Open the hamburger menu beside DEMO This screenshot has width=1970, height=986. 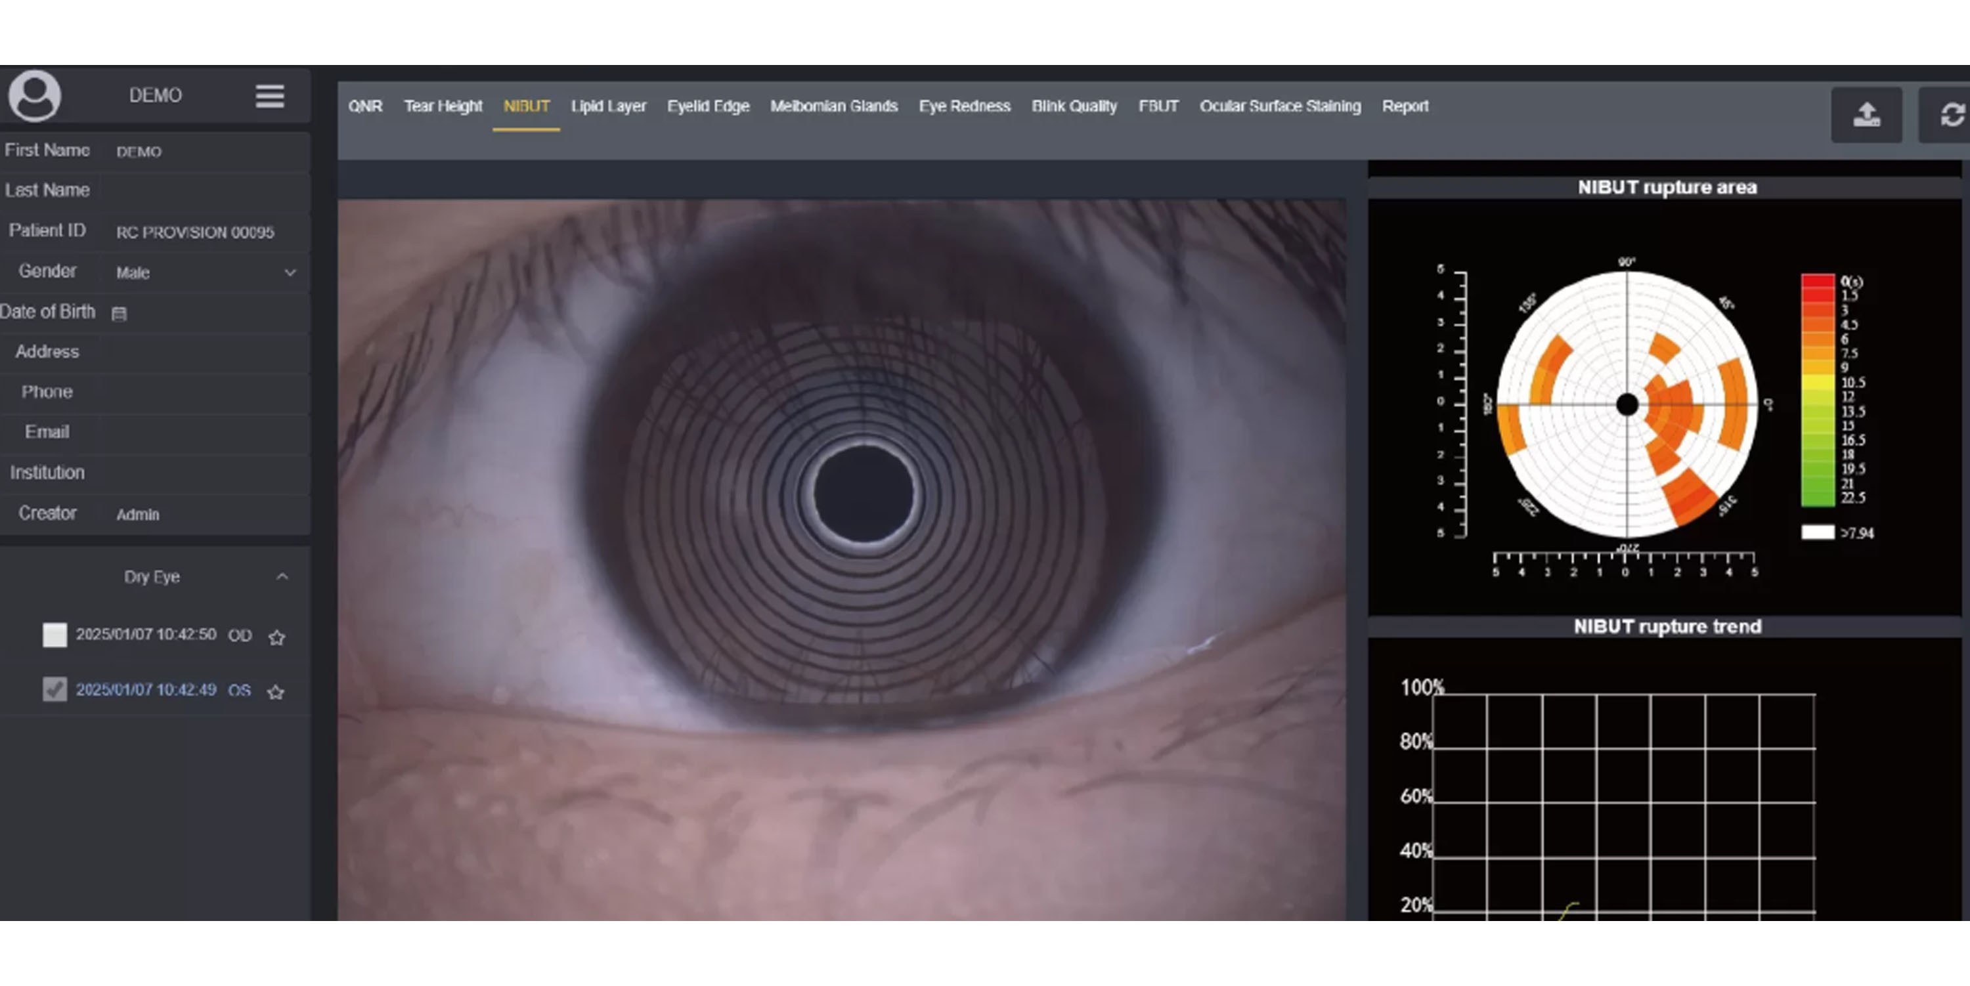pos(269,96)
